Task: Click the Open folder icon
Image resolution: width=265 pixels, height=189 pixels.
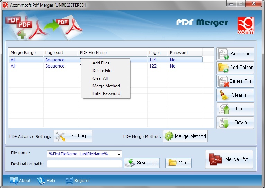Action: 173,163
